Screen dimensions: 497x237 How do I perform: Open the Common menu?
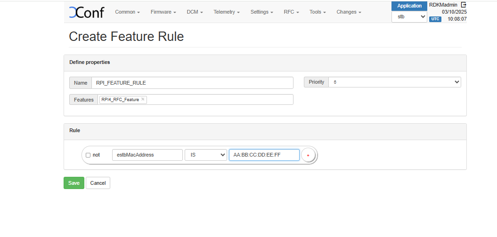[x=127, y=12]
